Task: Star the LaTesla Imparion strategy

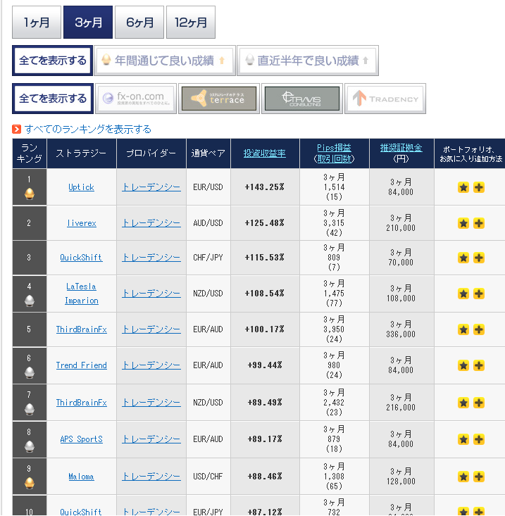Action: (x=463, y=294)
